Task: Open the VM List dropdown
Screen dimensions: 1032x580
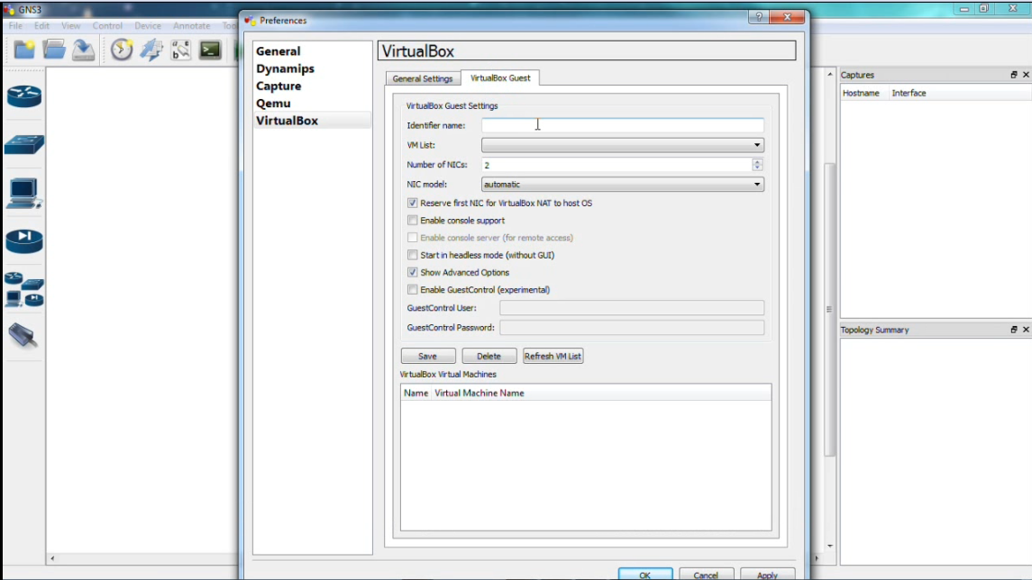Action: 623,145
